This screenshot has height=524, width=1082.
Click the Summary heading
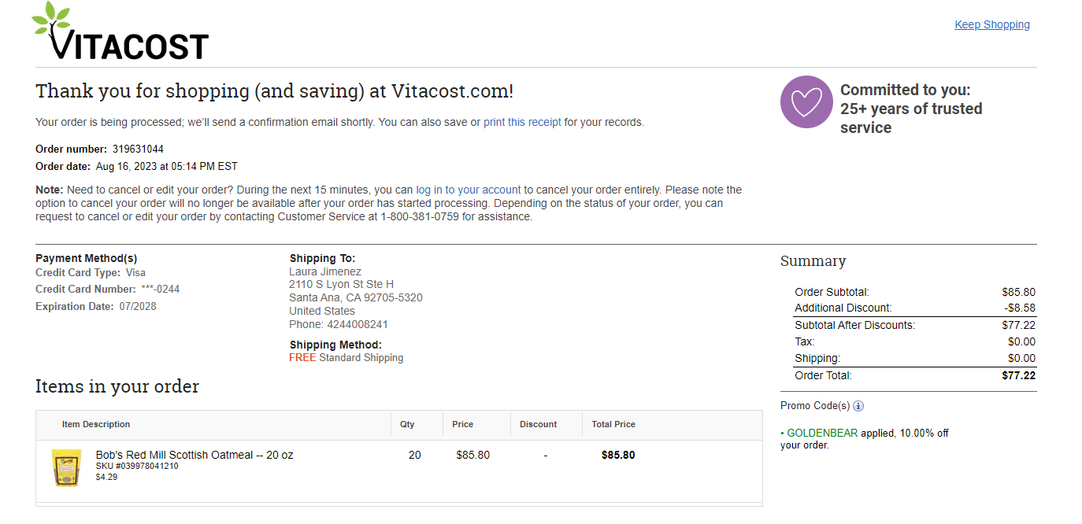pyautogui.click(x=813, y=261)
